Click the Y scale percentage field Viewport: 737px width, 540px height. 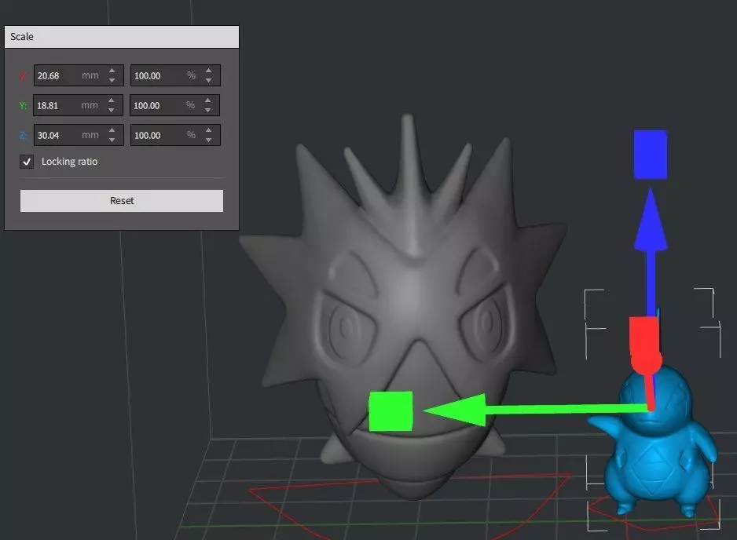175,105
